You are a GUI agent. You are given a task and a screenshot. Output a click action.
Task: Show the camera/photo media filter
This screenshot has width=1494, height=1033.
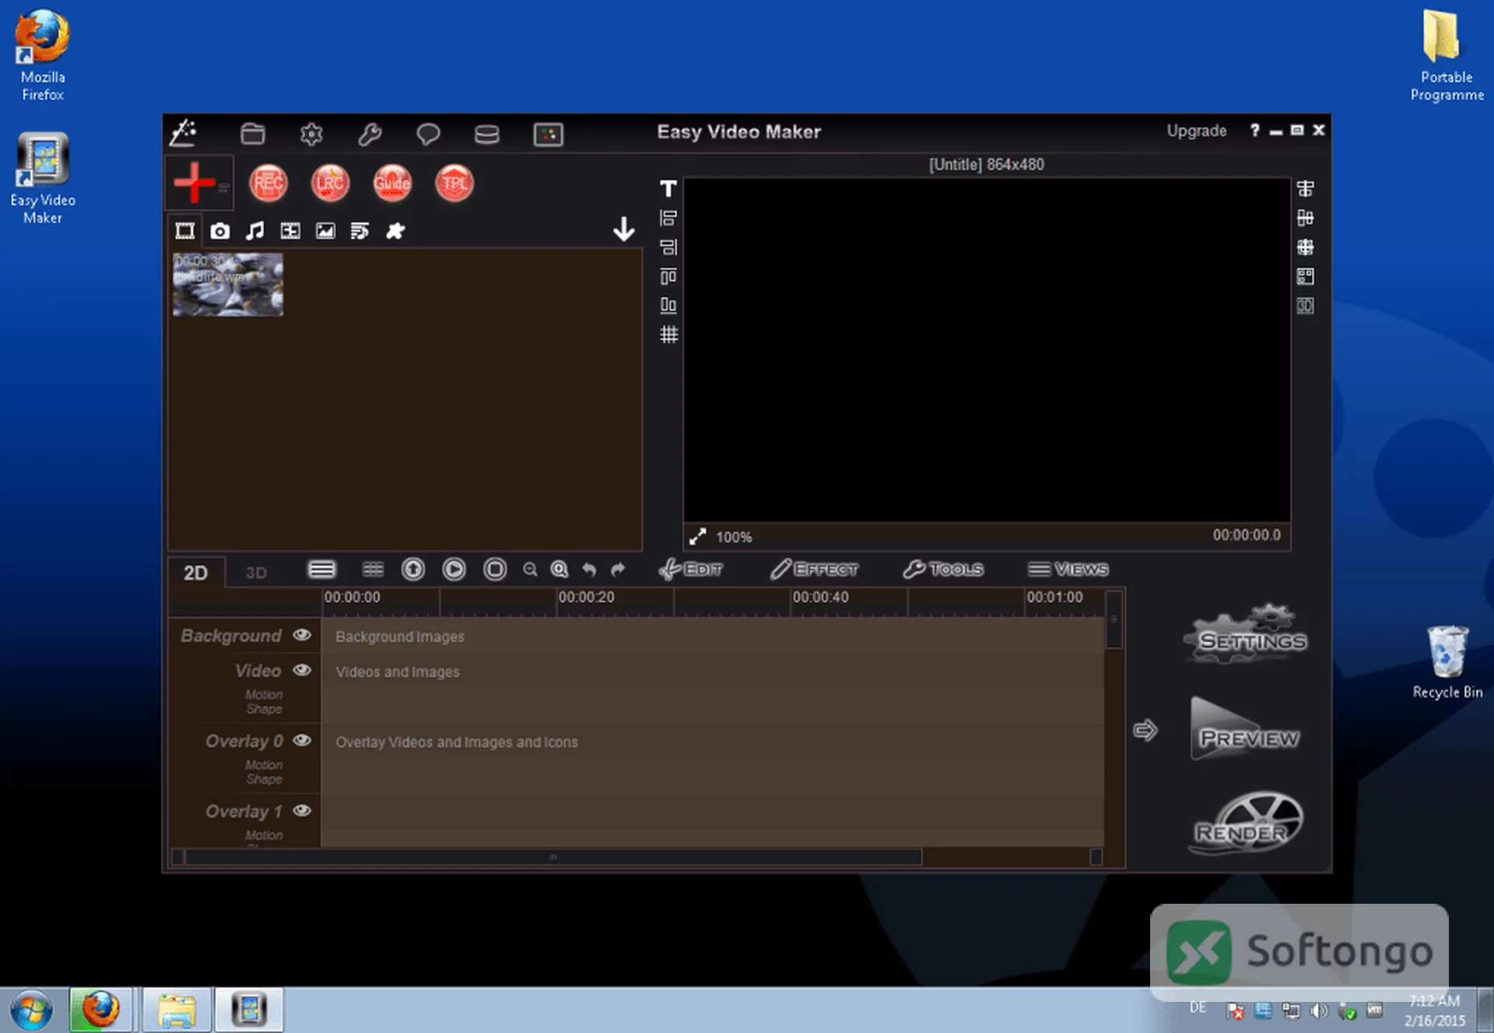(x=220, y=230)
